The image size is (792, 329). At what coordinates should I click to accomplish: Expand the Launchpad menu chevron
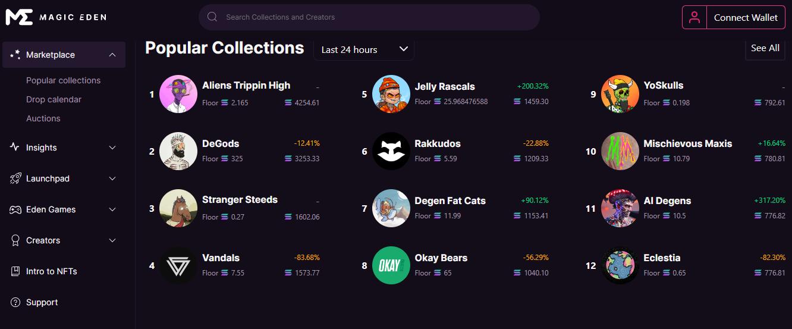click(x=112, y=178)
